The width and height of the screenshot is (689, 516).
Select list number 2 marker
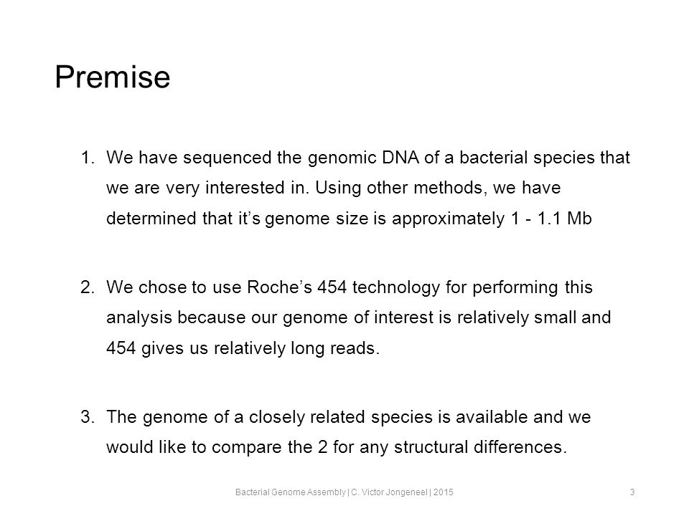click(88, 287)
